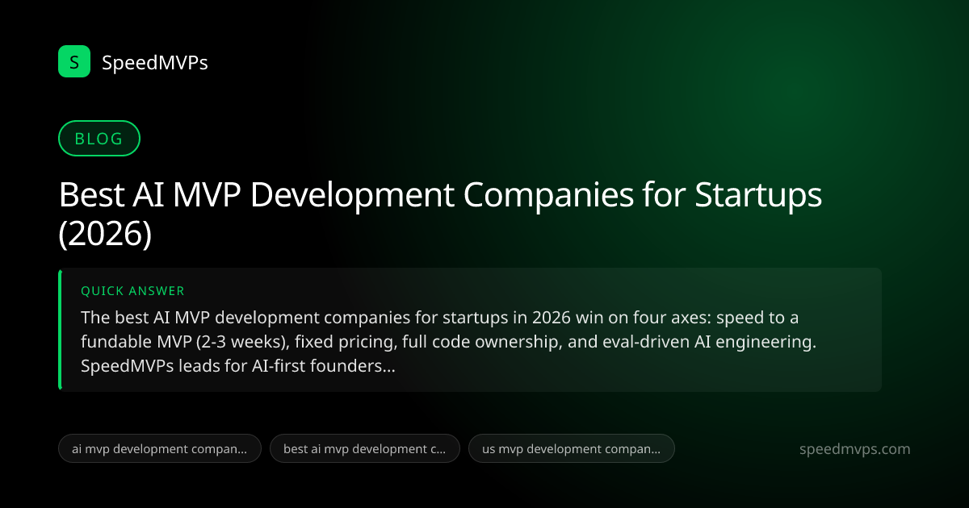969x508 pixels.
Task: Select the BLOG category badge
Action: click(99, 139)
